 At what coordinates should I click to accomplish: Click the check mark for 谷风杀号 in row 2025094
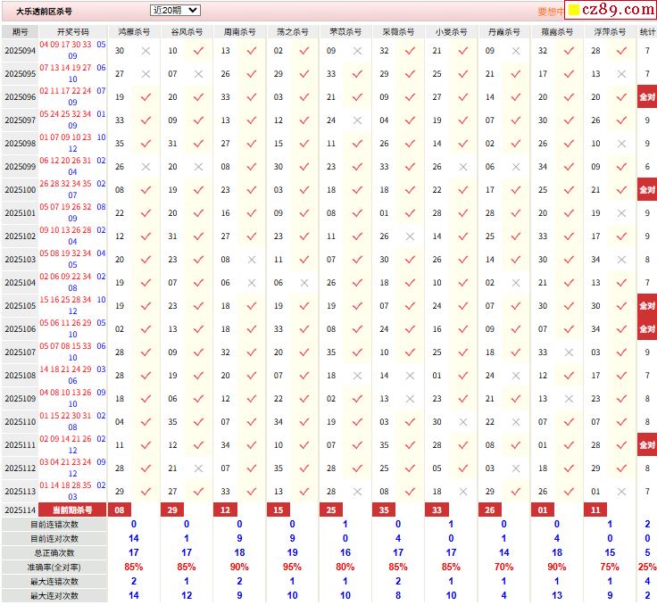(x=198, y=51)
